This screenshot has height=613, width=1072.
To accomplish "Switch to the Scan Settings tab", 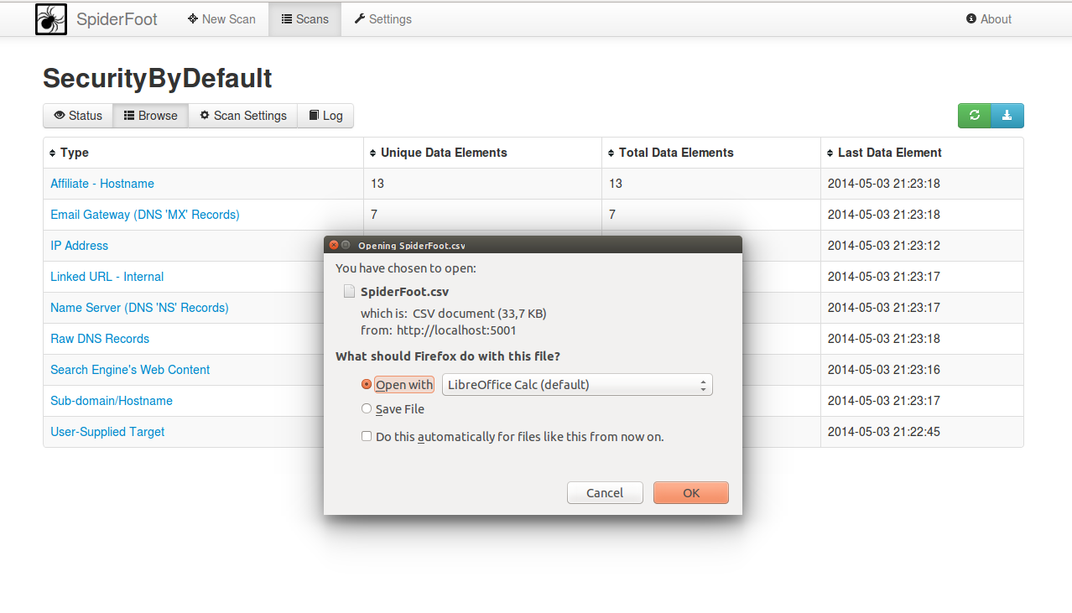I will pos(243,116).
